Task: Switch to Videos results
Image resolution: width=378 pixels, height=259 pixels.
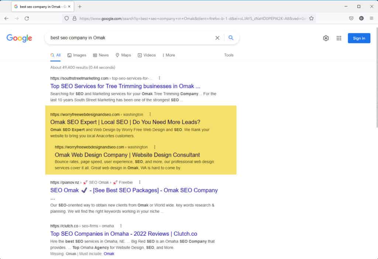Action: click(147, 55)
